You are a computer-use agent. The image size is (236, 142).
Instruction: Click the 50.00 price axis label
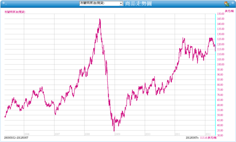220,115
